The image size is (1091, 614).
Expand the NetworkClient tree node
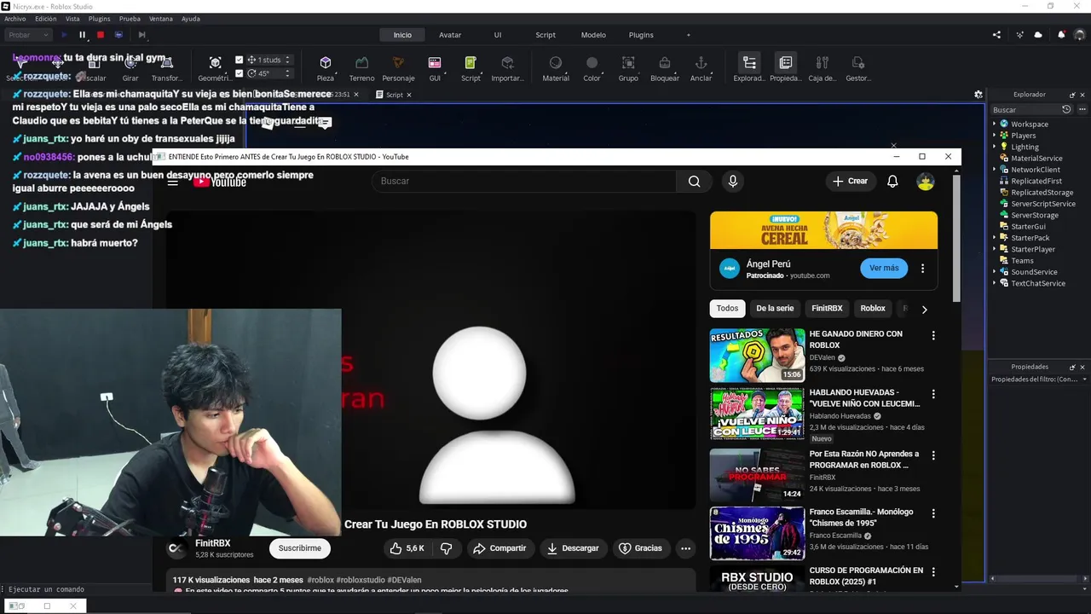(994, 170)
